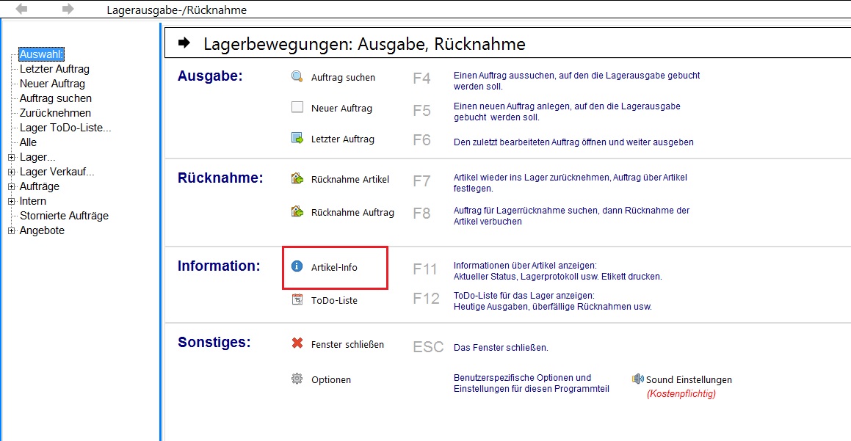
Task: Expand the Lager Verkauf... tree node
Action: [x=12, y=172]
